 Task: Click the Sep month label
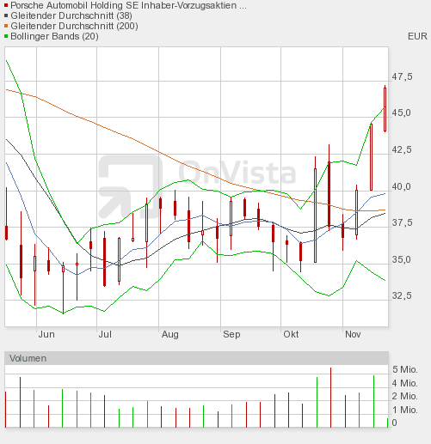tap(231, 334)
